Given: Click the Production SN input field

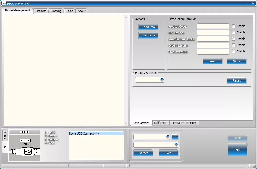Looking at the screenshot, I should [213, 52].
